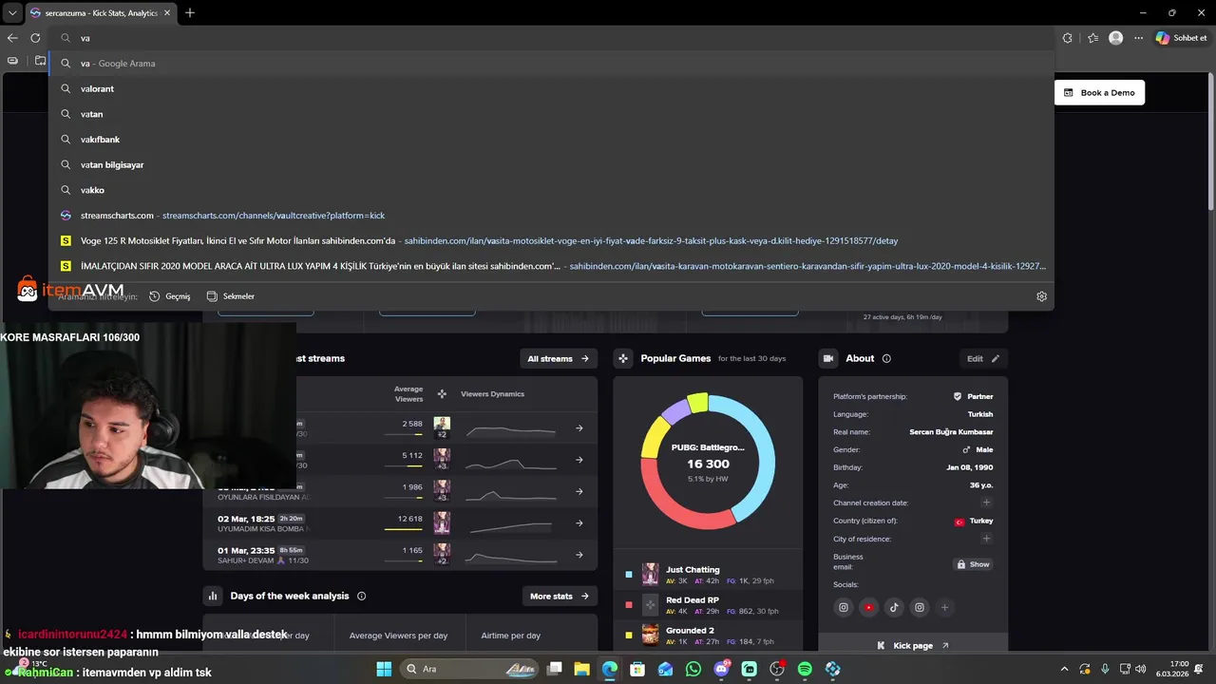
Task: Show the About section info tooltip
Action: pos(886,358)
